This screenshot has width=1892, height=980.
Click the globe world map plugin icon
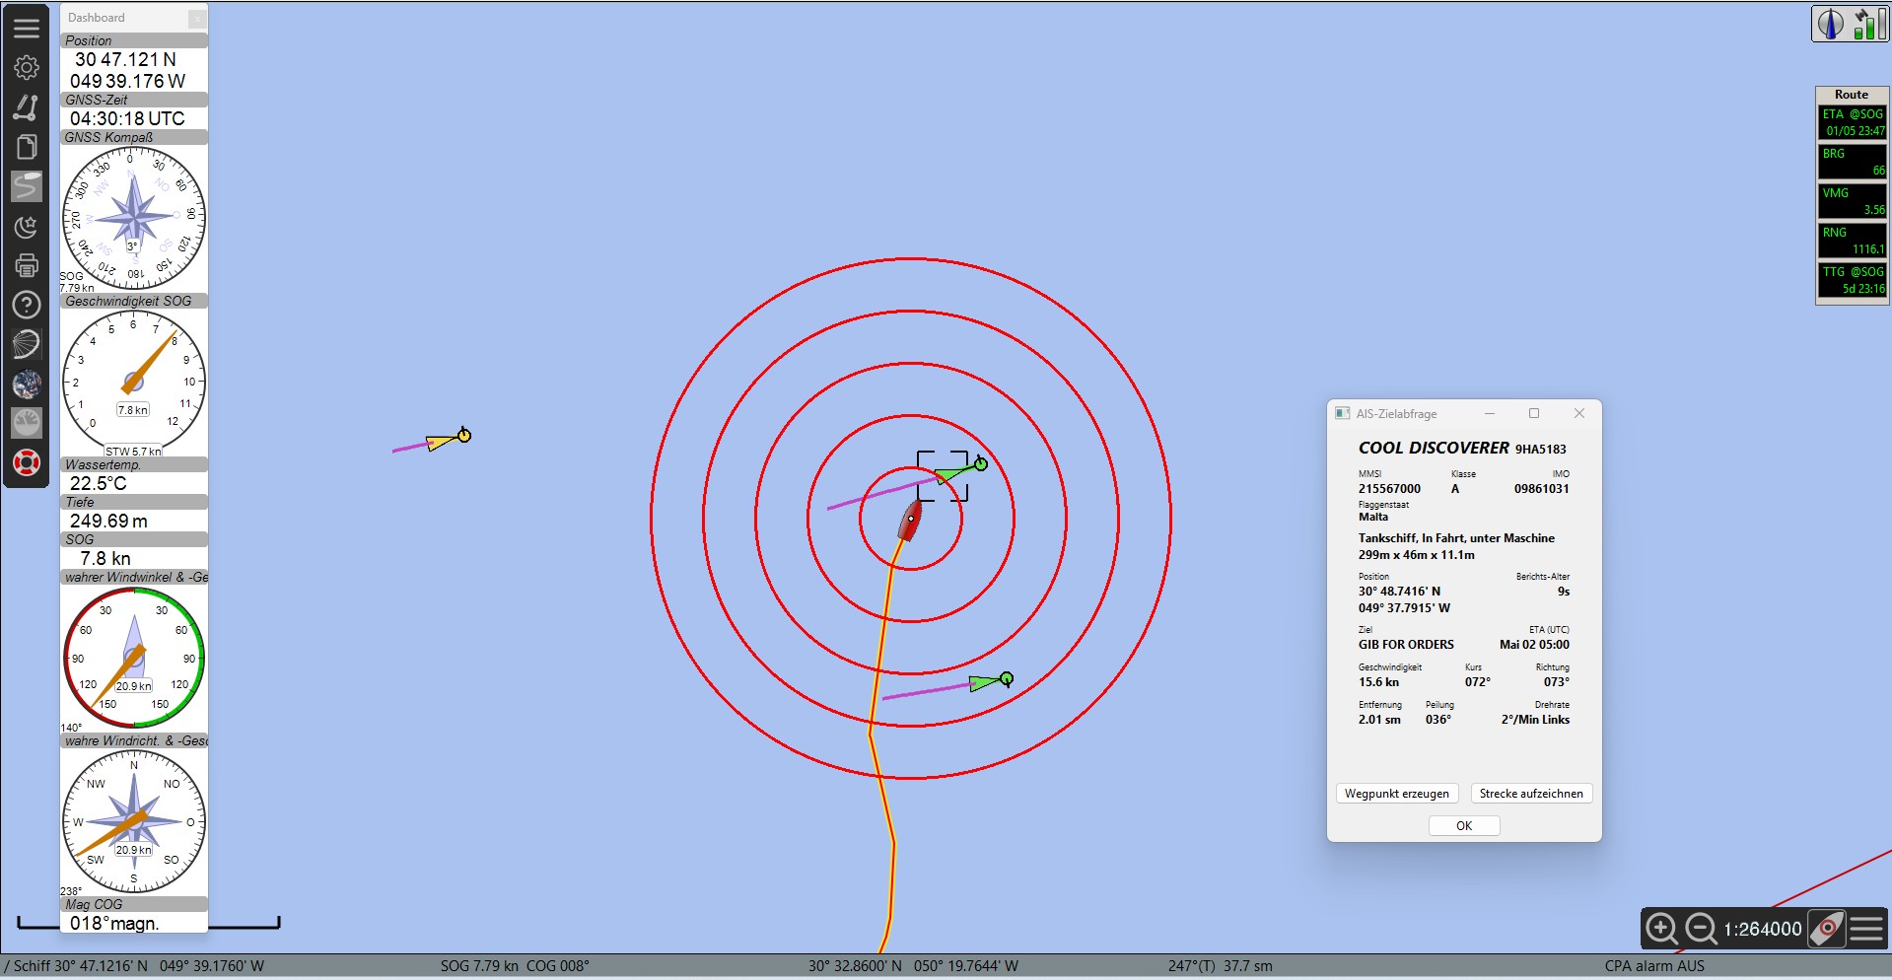27,384
